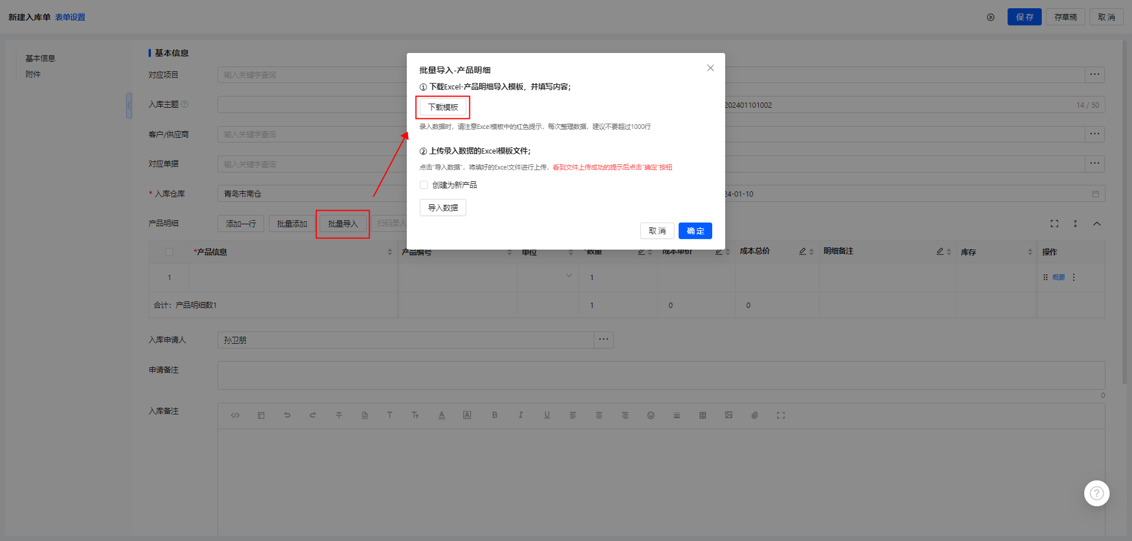
Task: Click the edit pencil on 明细备注 column
Action: pyautogui.click(x=940, y=251)
